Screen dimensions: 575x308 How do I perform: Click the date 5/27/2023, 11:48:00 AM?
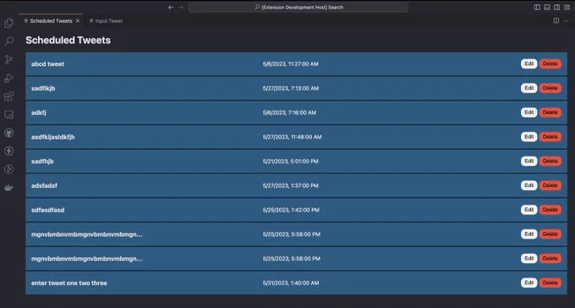click(292, 137)
